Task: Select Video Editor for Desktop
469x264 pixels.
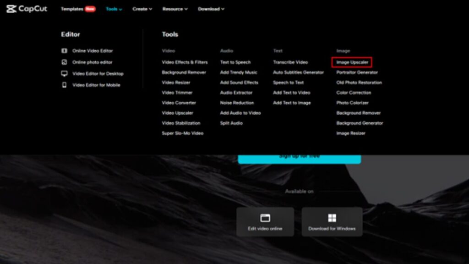Action: [98, 74]
